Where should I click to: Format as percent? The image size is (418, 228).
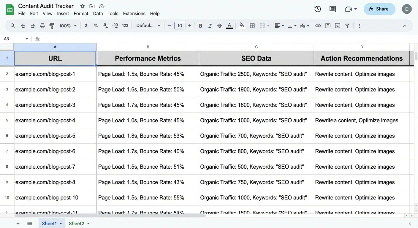pyautogui.click(x=96, y=26)
